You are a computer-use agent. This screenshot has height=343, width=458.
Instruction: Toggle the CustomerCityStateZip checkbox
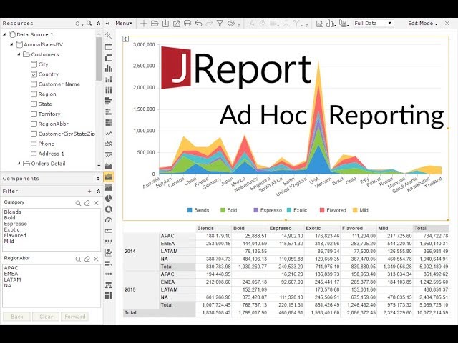(34, 134)
